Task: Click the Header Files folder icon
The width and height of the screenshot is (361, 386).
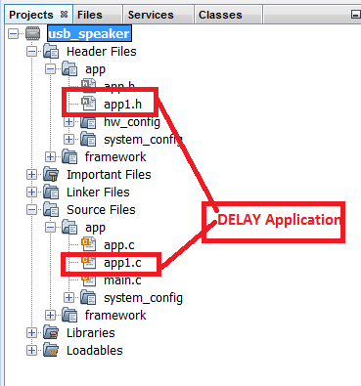Action: [51, 52]
